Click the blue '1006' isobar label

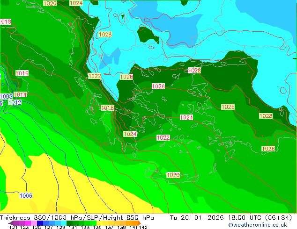click(x=26, y=195)
